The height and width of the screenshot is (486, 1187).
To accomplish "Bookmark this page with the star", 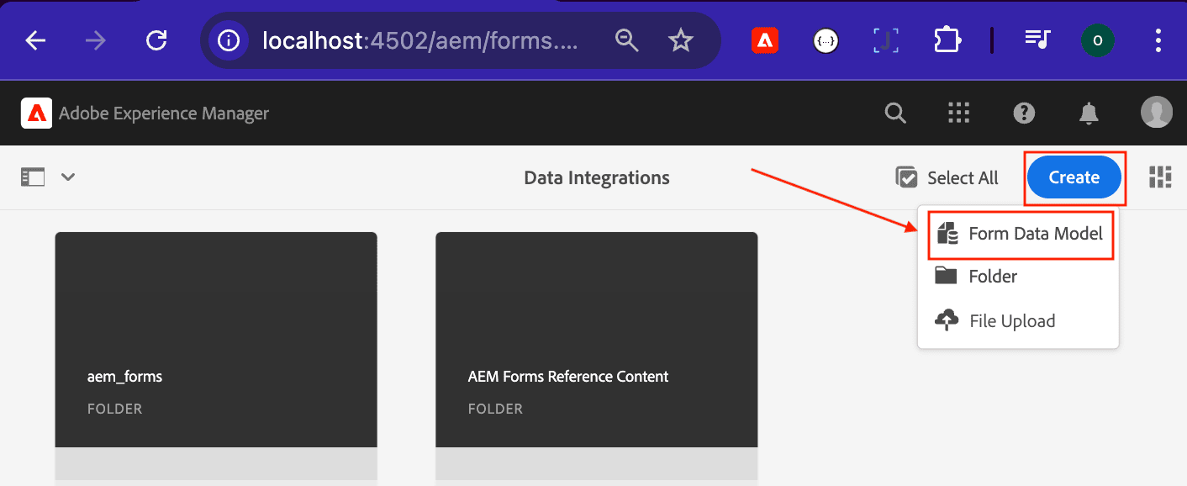I will [x=680, y=40].
